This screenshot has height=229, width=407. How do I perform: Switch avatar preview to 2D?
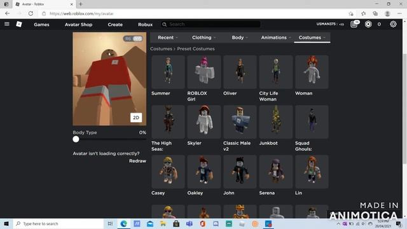[x=136, y=118]
